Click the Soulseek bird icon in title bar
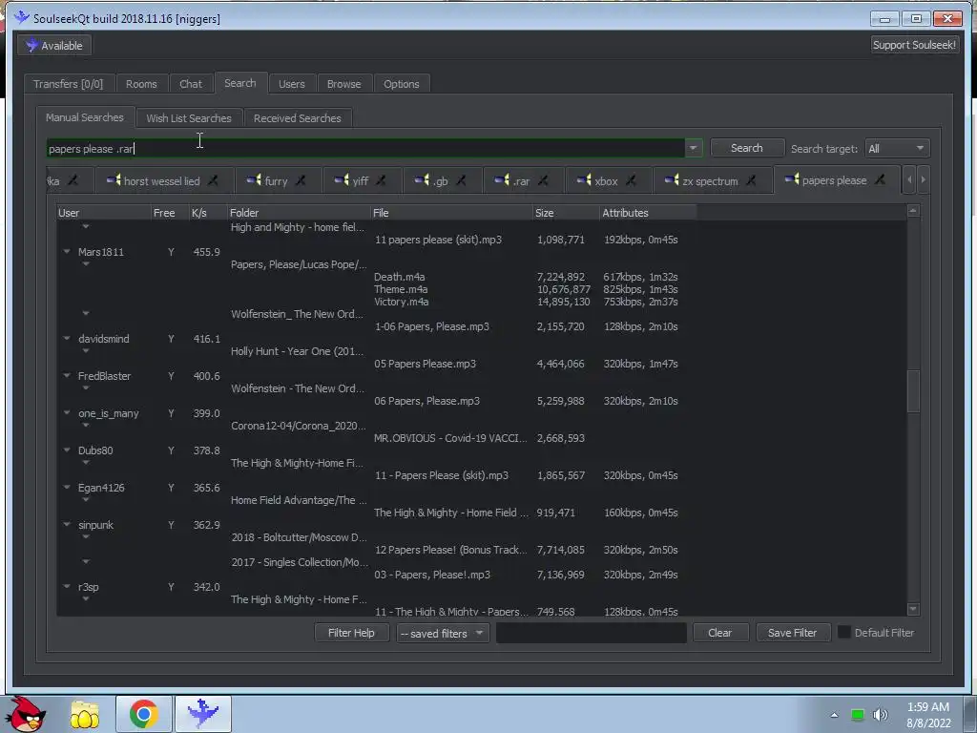977x733 pixels. [x=22, y=17]
